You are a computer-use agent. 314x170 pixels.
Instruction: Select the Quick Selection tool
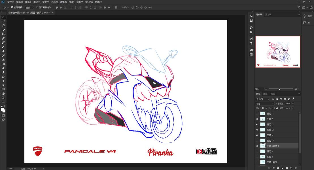click(3, 30)
